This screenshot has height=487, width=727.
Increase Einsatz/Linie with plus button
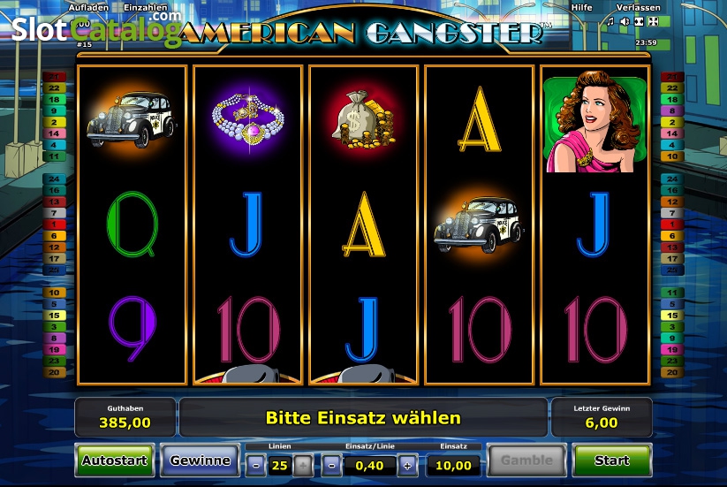pos(407,465)
